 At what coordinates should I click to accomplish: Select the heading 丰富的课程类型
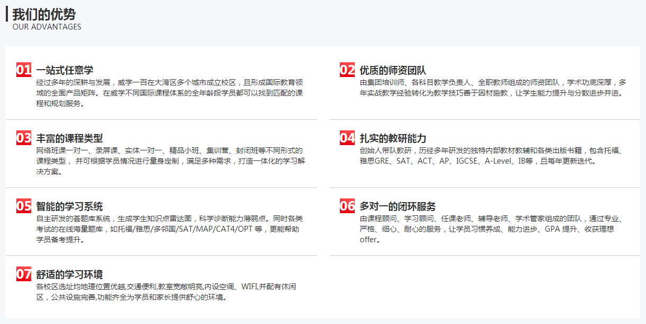pos(69,138)
